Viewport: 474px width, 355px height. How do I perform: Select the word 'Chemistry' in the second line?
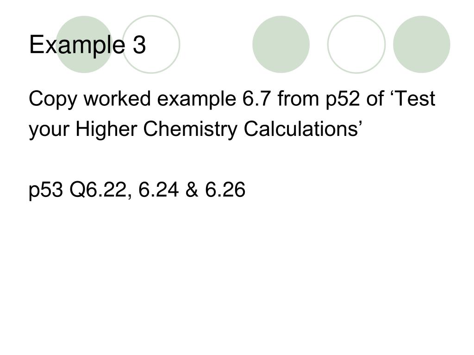[190, 130]
